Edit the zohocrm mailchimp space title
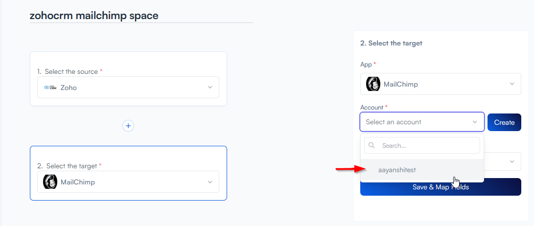 point(94,15)
